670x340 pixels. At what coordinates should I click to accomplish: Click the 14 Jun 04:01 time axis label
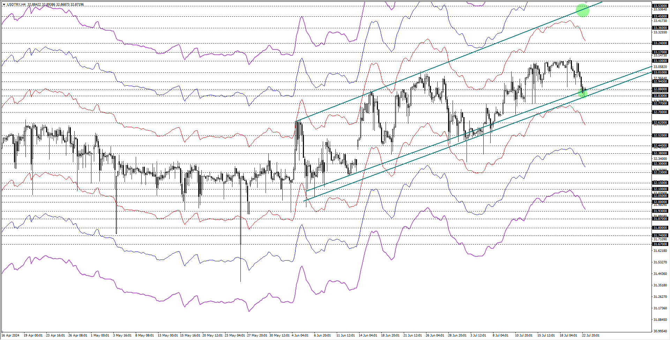(368, 335)
